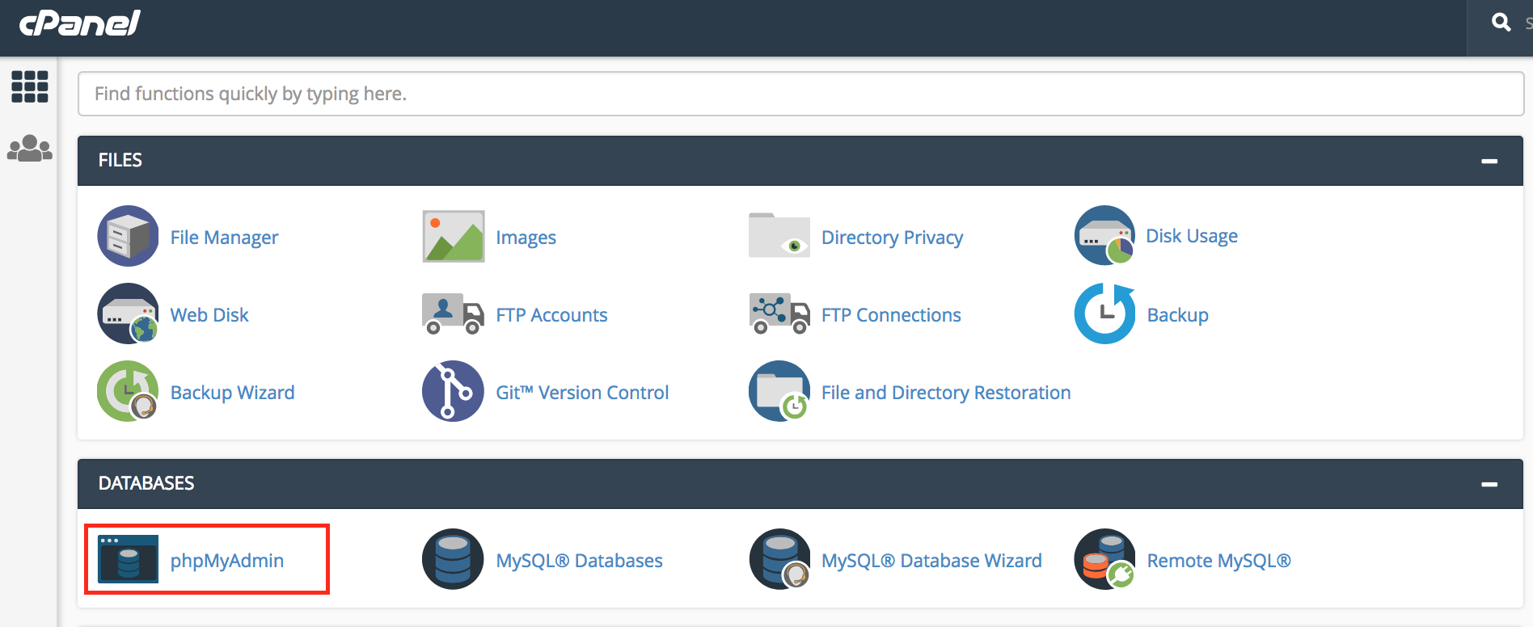The image size is (1533, 627).
Task: Focus the Find functions search field
Action: point(800,94)
